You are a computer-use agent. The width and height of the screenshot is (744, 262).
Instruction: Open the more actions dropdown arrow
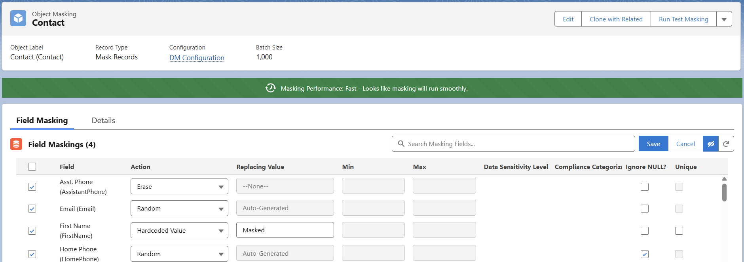pyautogui.click(x=724, y=19)
